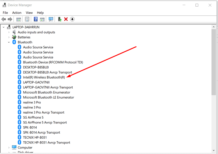Select LAPTOP-GAOV7NII device entry
The height and width of the screenshot is (154, 218).
[x=36, y=82]
